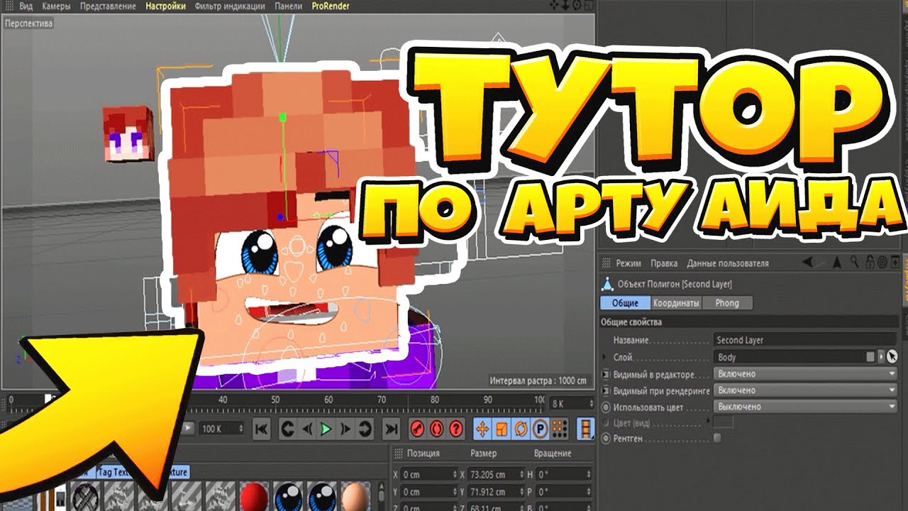Click the red question-mark Keyframe Selection icon
The height and width of the screenshot is (511, 908).
click(x=456, y=429)
